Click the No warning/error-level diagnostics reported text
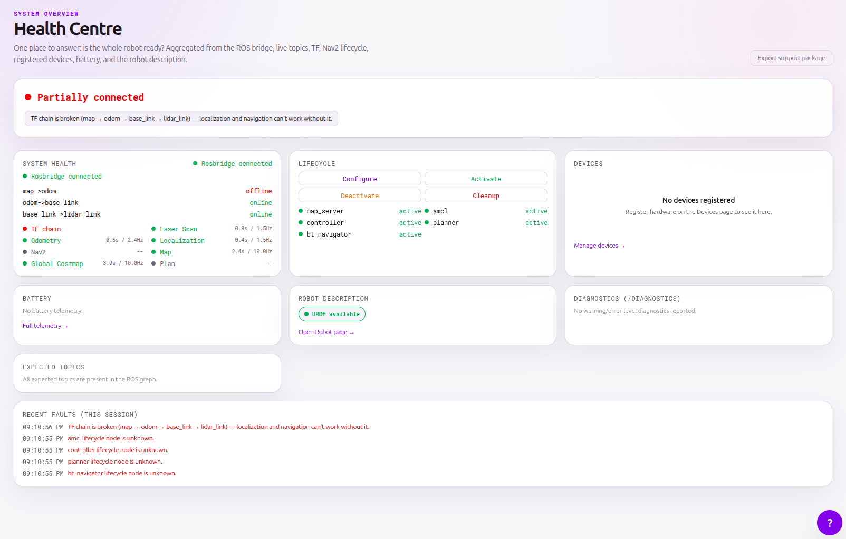The image size is (846, 539). (635, 311)
